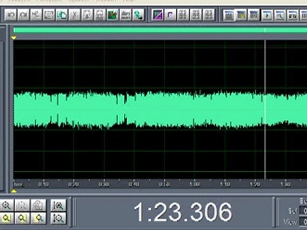Click the white playback cursor line
Image resolution: width=307 pixels, height=230 pixels.
point(265,110)
